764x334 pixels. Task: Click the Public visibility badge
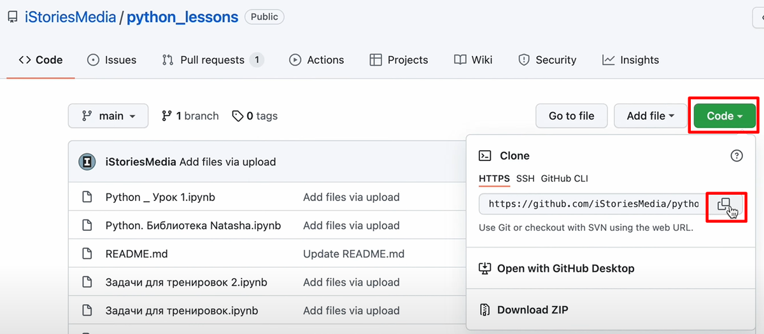pyautogui.click(x=264, y=17)
